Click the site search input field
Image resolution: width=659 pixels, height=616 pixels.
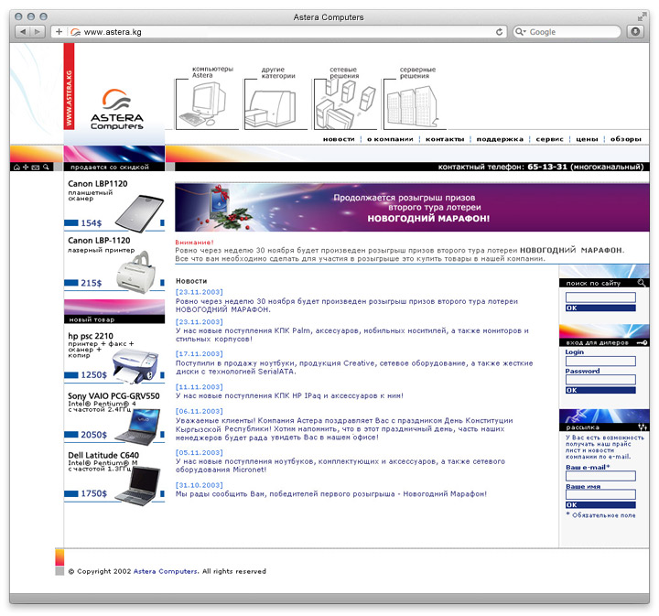click(600, 297)
